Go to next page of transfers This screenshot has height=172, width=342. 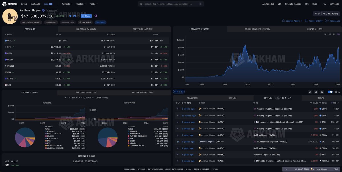click(x=286, y=98)
